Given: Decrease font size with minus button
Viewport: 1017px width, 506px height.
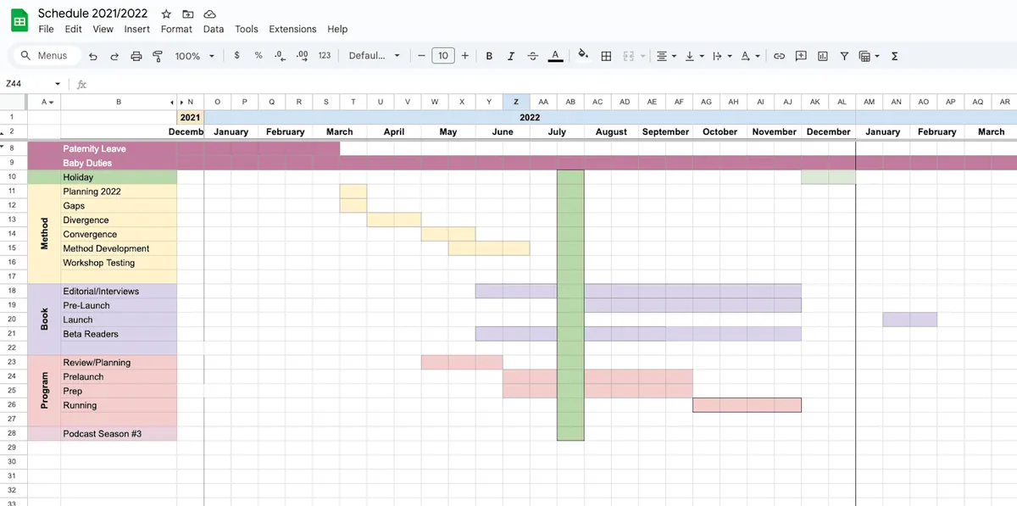Looking at the screenshot, I should click(421, 56).
